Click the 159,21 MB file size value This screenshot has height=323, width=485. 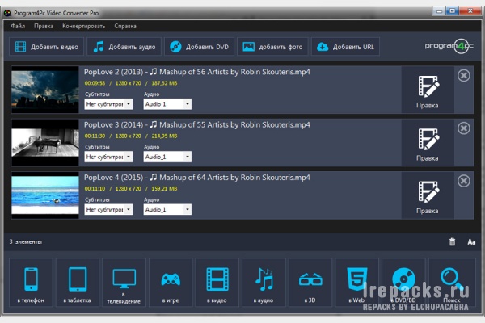coord(164,188)
